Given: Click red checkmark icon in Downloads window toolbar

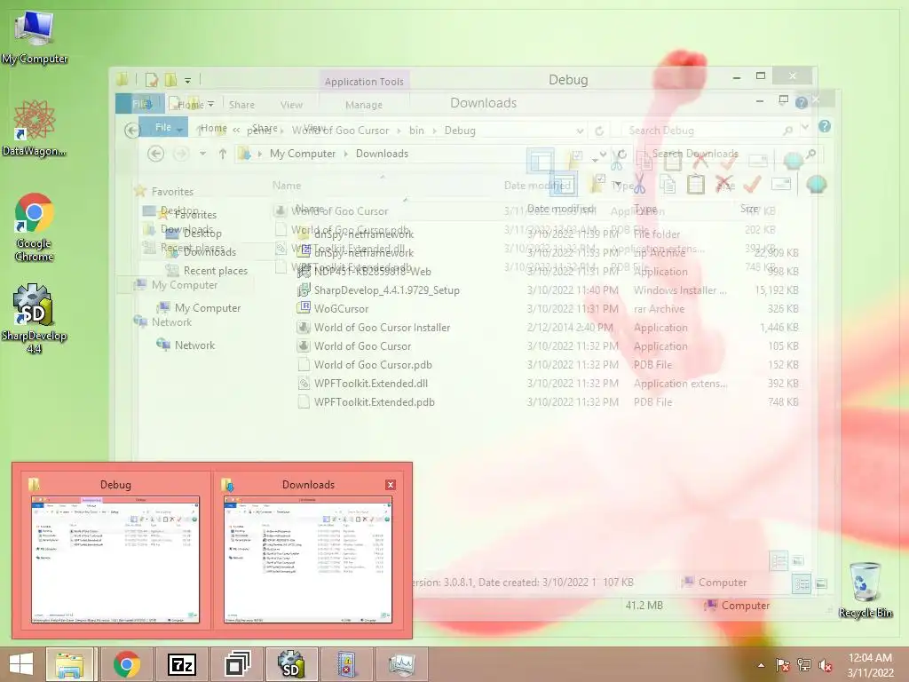Looking at the screenshot, I should (752, 185).
